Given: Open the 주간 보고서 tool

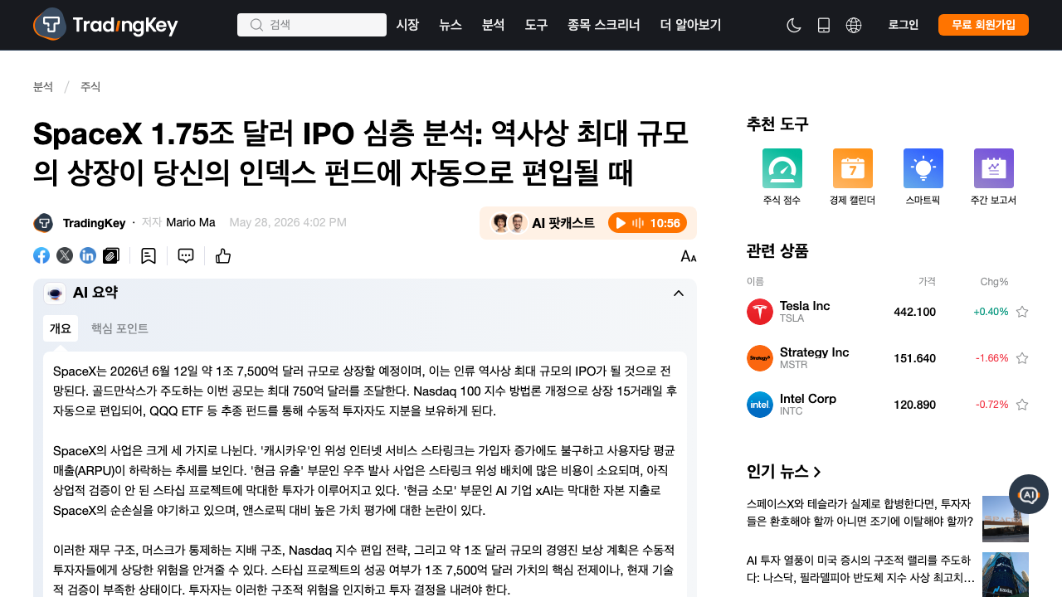Looking at the screenshot, I should [x=993, y=177].
